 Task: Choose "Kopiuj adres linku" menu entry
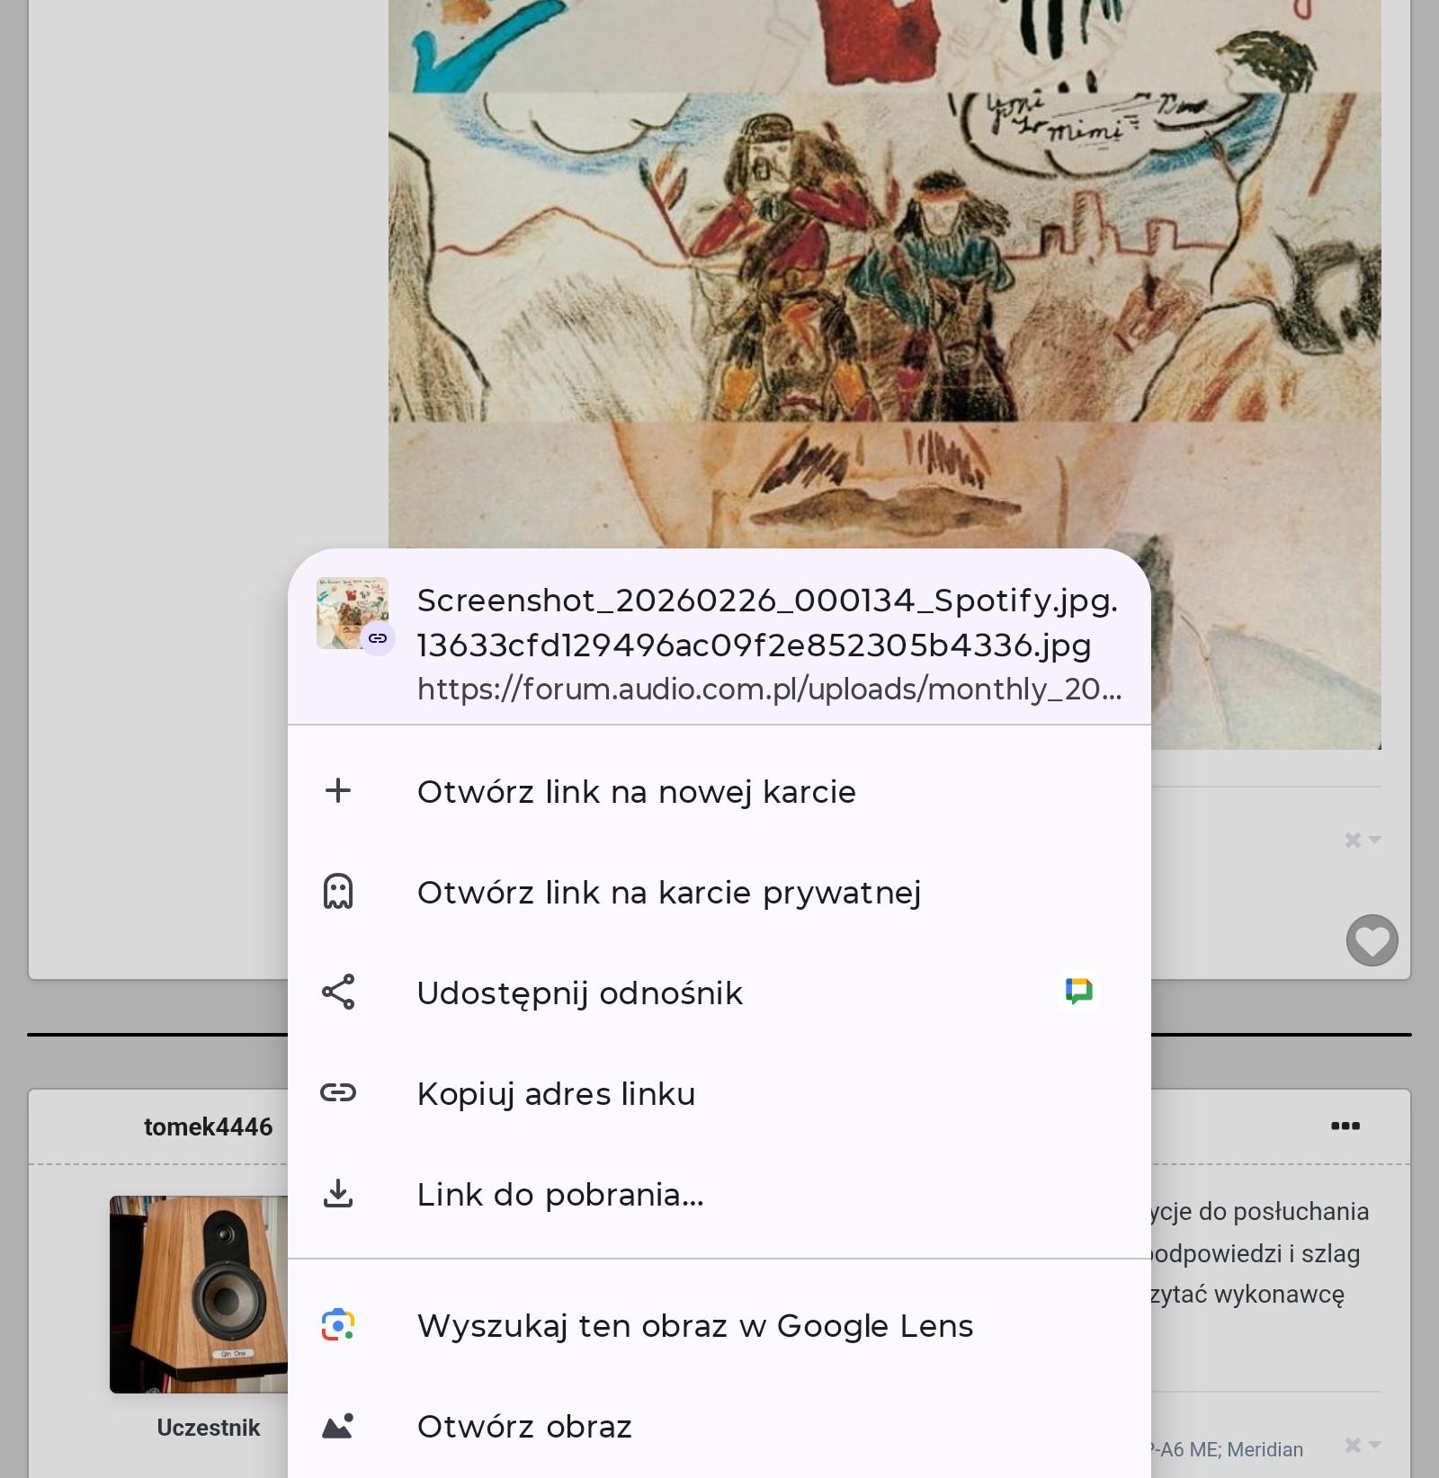[x=556, y=1094]
